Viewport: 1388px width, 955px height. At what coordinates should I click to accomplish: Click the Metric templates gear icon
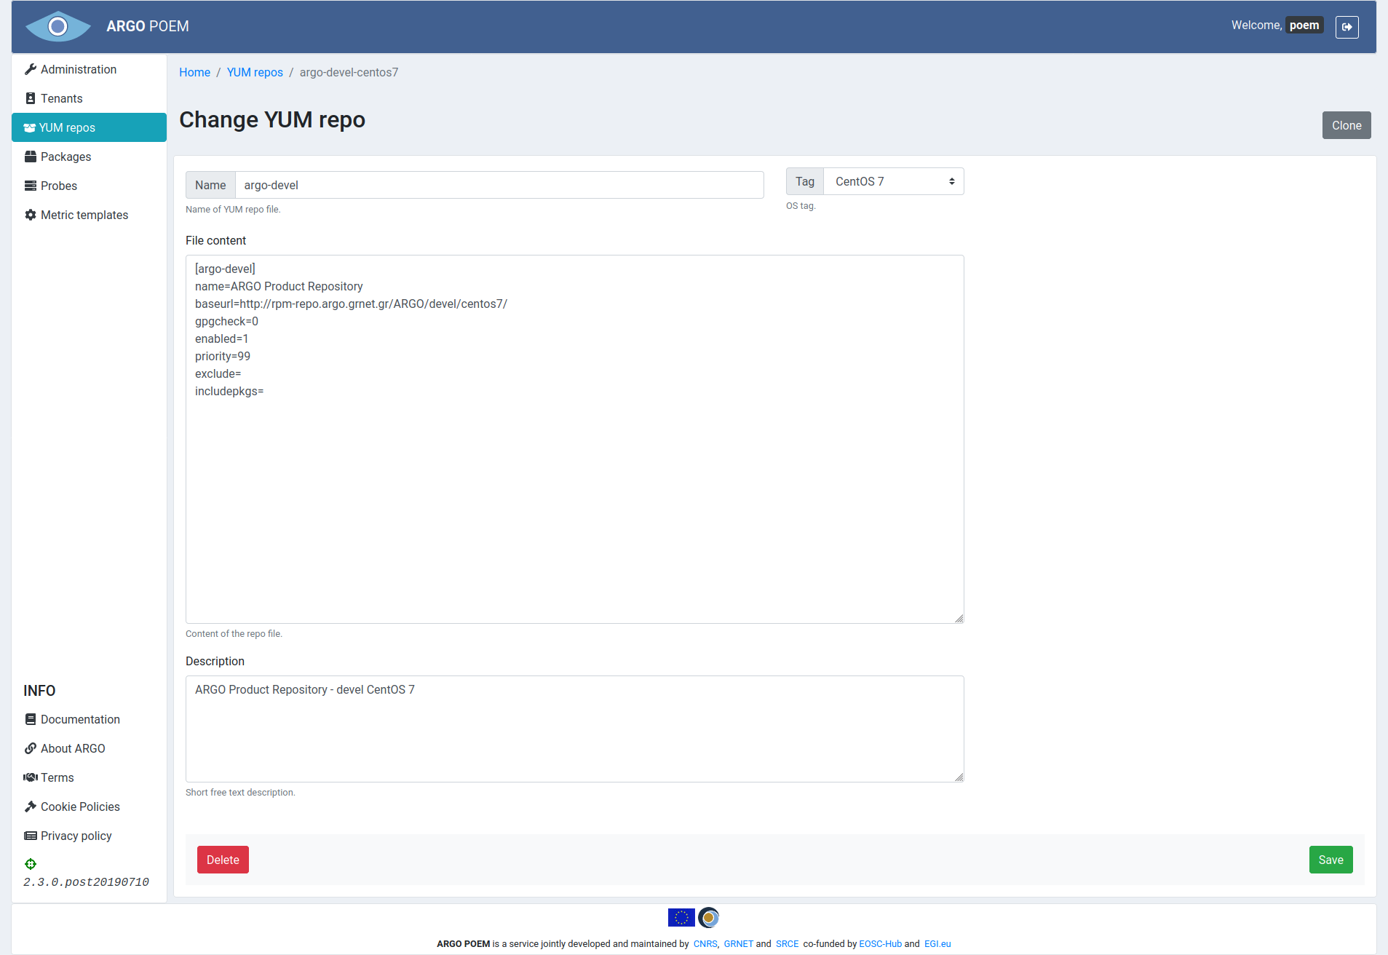click(31, 215)
